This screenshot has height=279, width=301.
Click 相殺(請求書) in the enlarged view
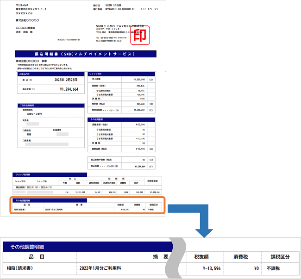click(20, 268)
